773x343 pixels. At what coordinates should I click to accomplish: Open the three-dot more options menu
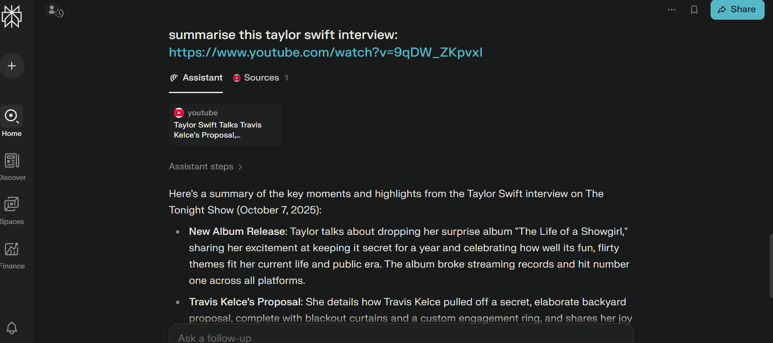672,10
